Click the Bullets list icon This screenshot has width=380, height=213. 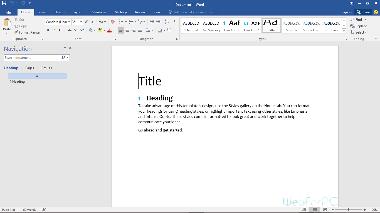pos(121,22)
